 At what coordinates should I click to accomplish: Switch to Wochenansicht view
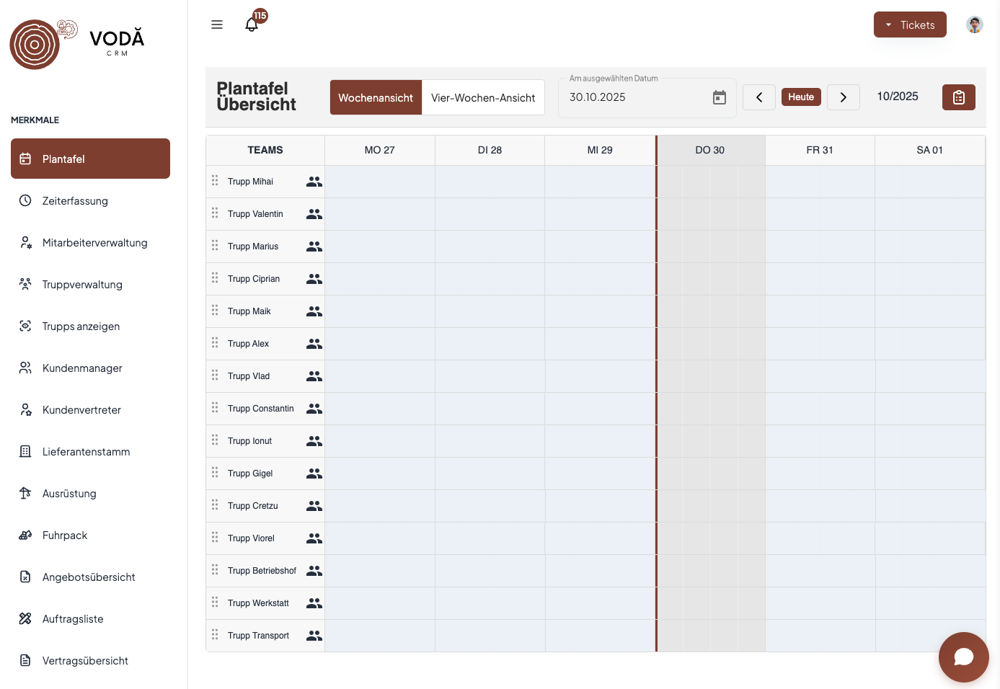(376, 97)
